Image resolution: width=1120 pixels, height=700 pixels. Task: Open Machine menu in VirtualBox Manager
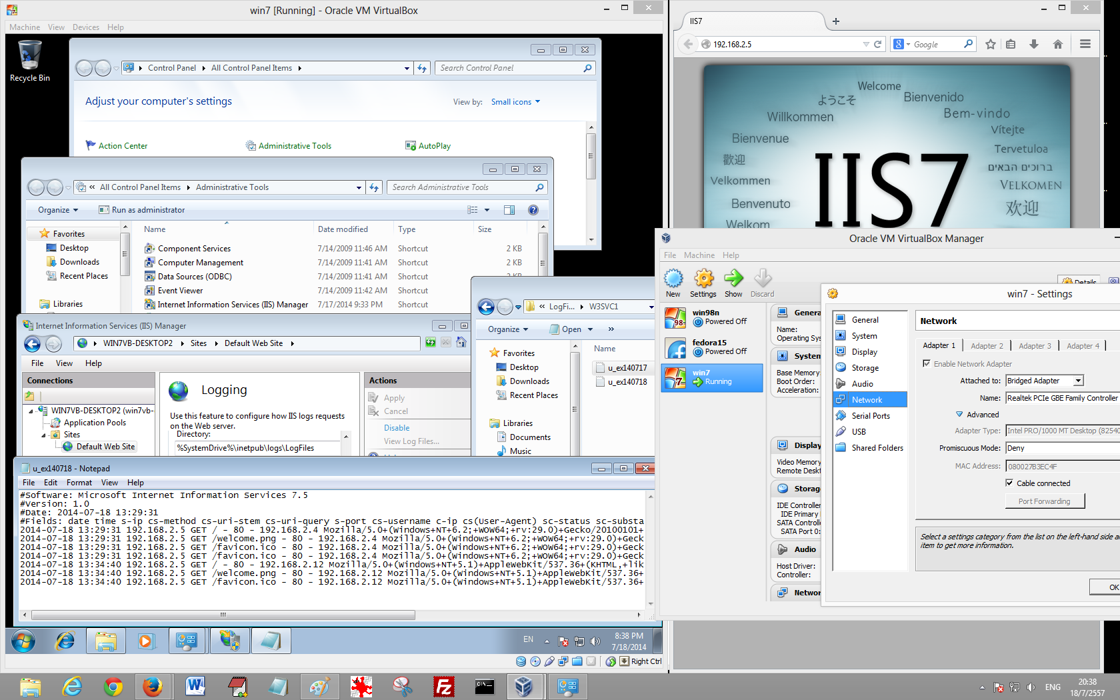pyautogui.click(x=699, y=255)
